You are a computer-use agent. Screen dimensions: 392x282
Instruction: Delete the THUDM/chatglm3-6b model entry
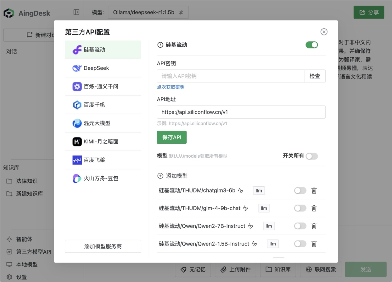pyautogui.click(x=314, y=190)
